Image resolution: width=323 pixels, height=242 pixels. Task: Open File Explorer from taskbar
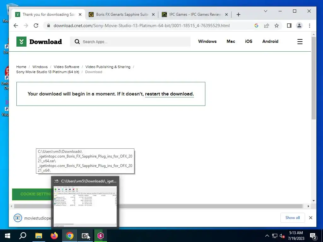coord(38,236)
